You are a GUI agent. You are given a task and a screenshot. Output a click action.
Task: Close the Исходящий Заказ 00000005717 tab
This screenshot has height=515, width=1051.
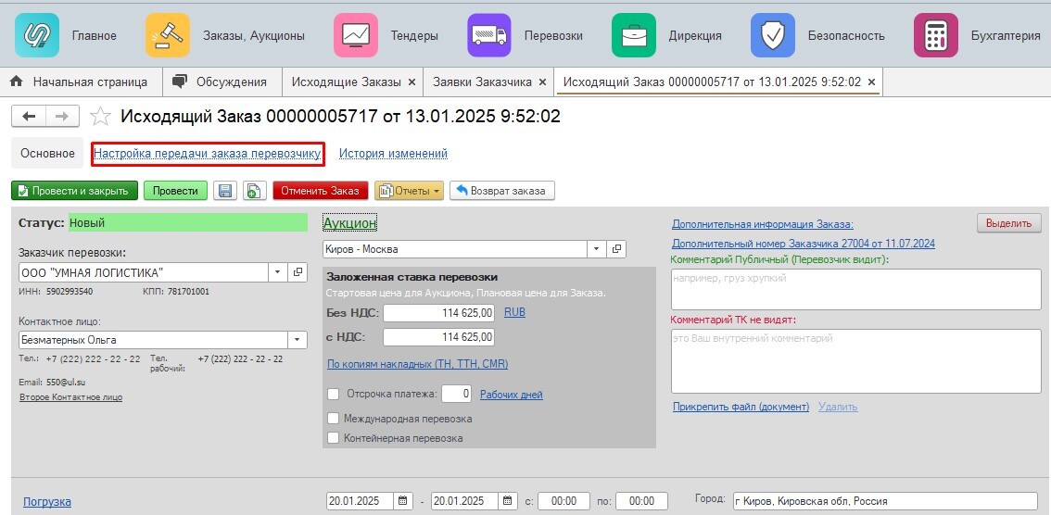tap(871, 82)
